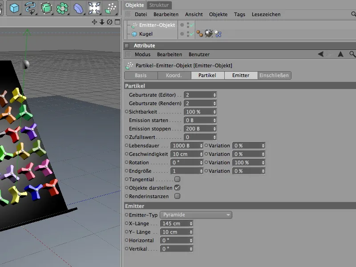
Task: Click the spline tool icon in the toolbar
Action: [30, 8]
